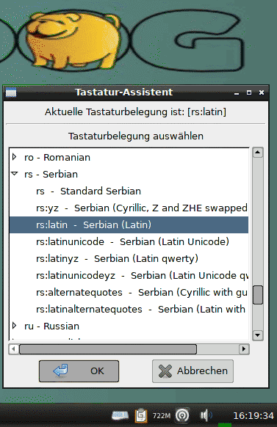Open the clipboard manager tray icon
Viewport: 277px width, 427px height.
[x=141, y=415]
